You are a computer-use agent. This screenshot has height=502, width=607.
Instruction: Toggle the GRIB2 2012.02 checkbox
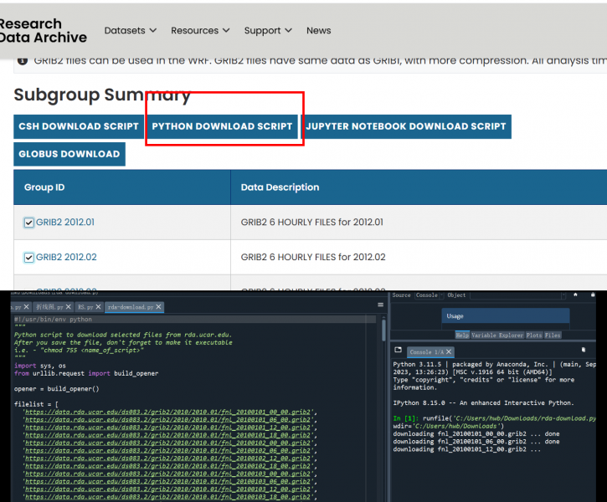[29, 258]
